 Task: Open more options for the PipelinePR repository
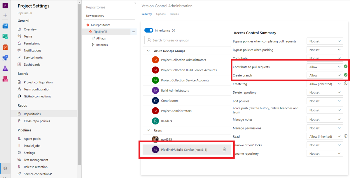133,32
